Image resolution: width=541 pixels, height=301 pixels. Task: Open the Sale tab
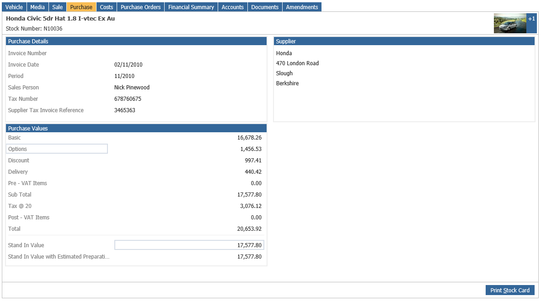[x=58, y=7]
